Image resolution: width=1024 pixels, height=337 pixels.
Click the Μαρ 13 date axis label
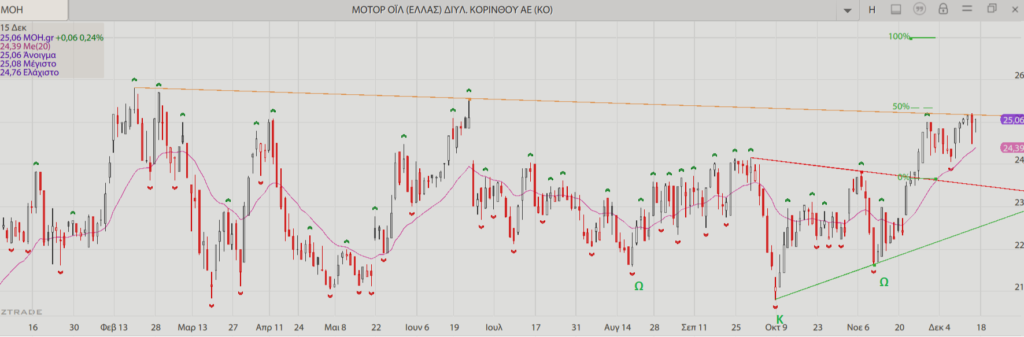(x=193, y=327)
